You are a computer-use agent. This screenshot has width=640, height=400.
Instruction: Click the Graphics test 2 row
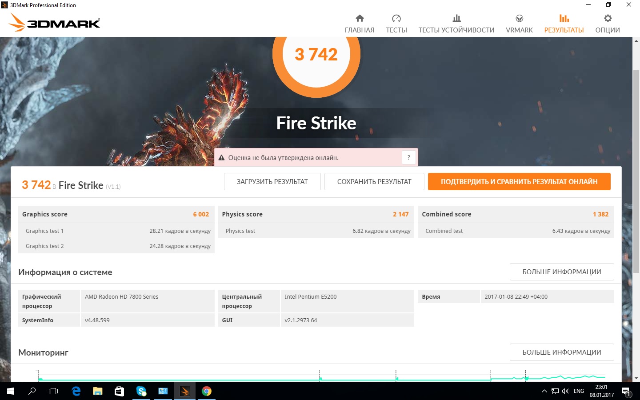116,246
